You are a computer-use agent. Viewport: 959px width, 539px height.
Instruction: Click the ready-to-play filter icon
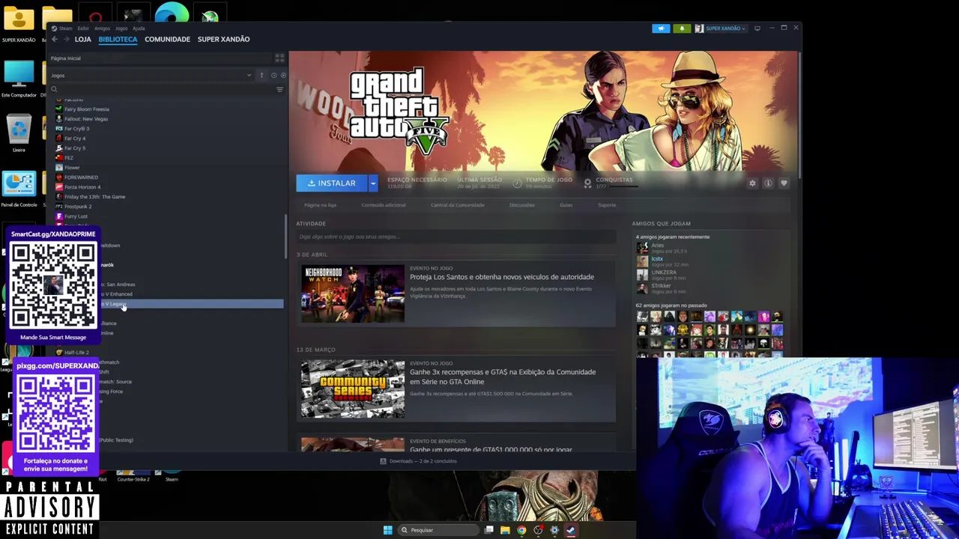(283, 75)
